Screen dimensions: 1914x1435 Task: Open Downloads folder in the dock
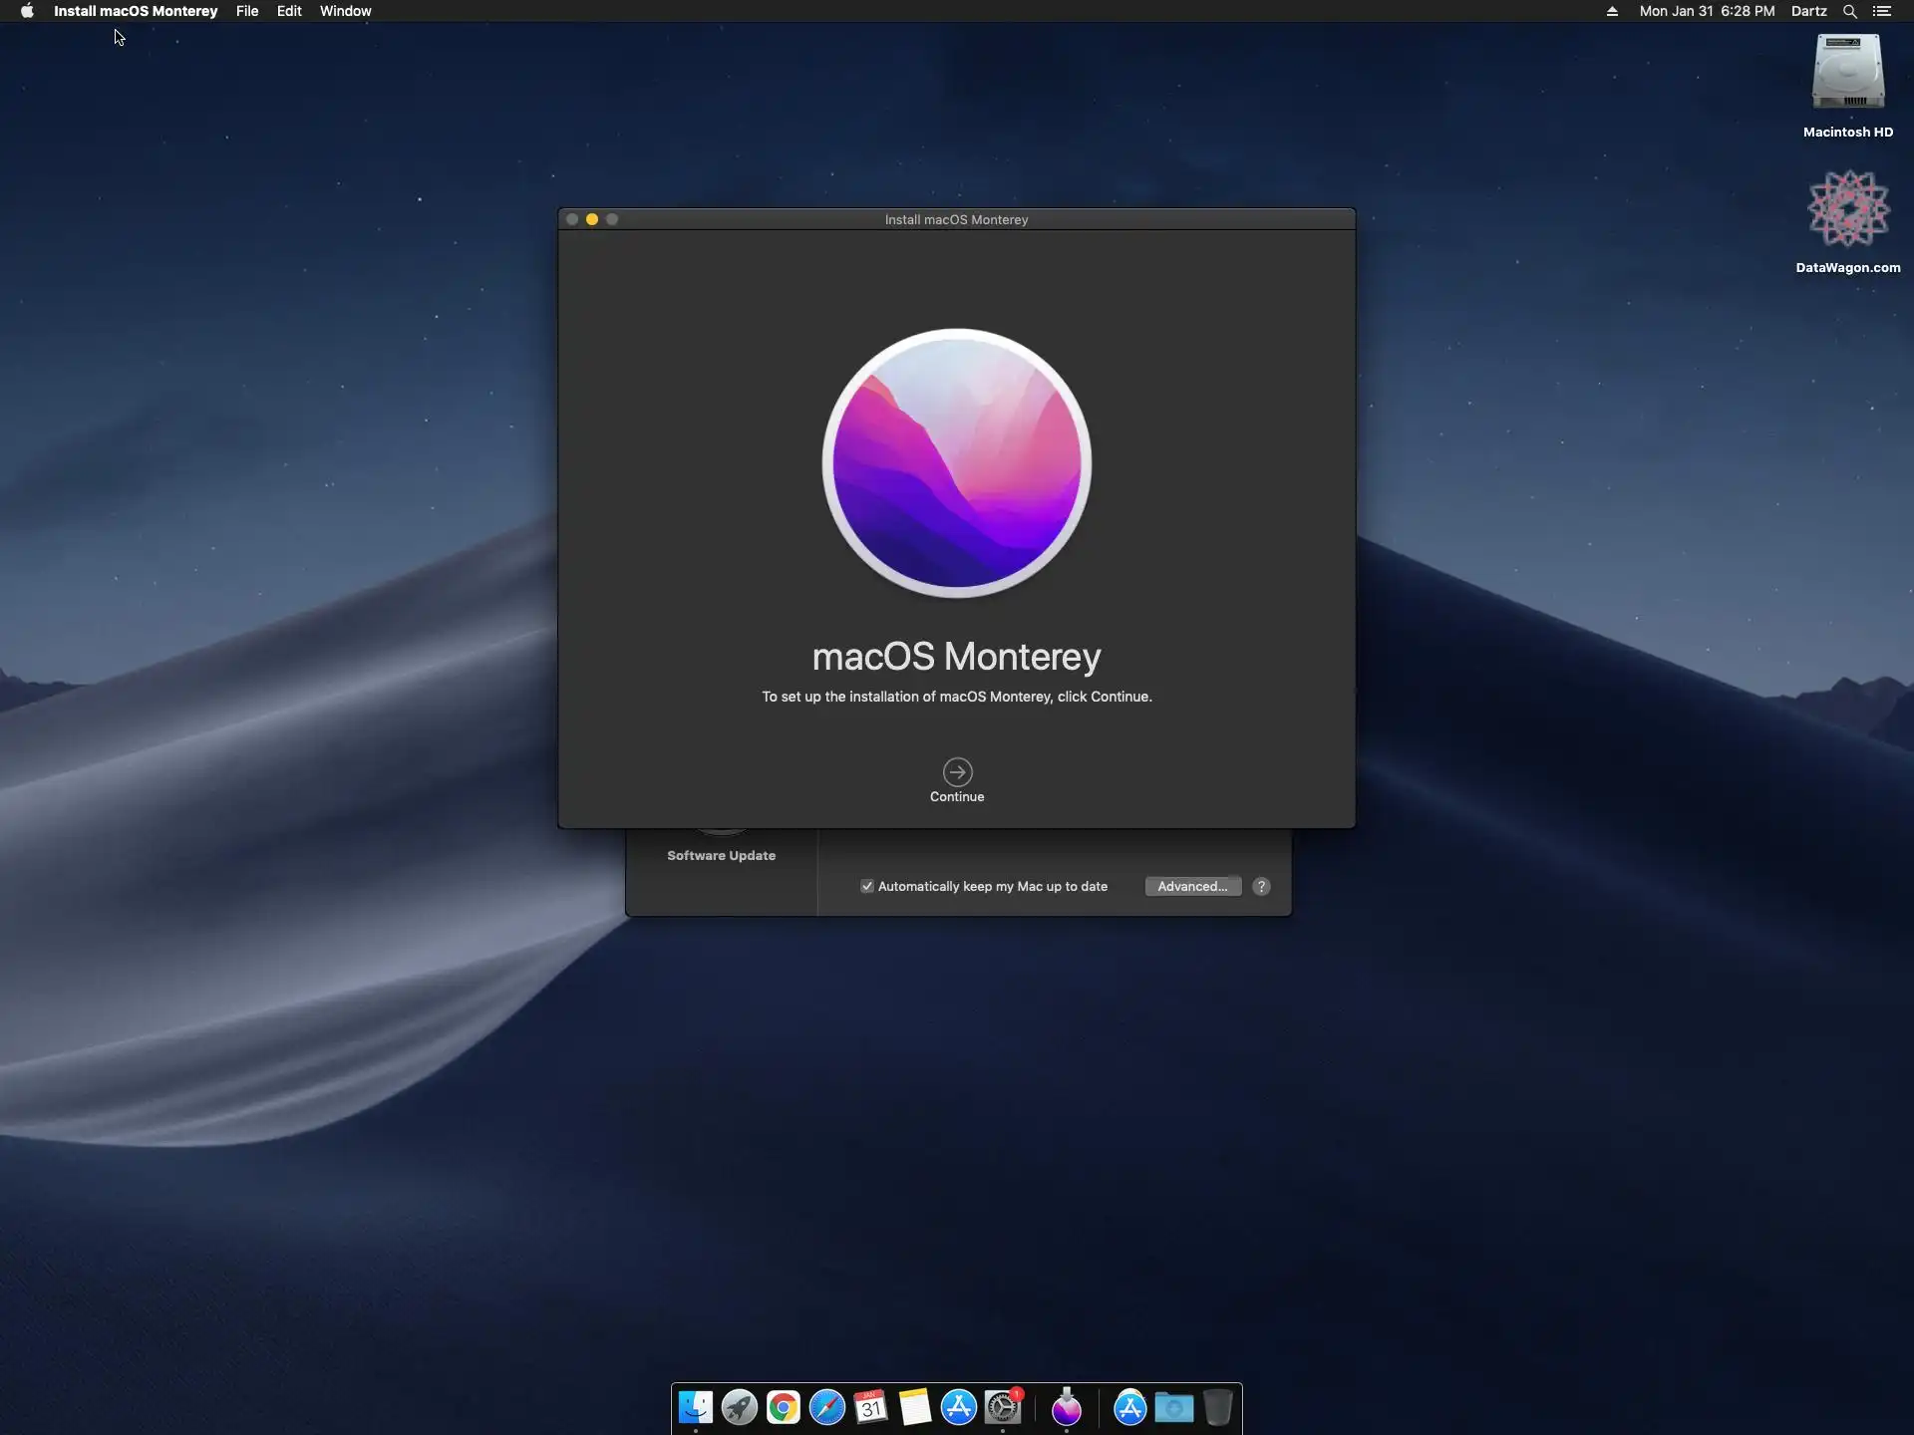(x=1173, y=1407)
